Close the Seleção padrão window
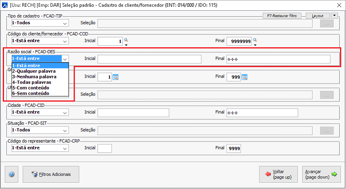The image size is (346, 189). click(x=339, y=5)
